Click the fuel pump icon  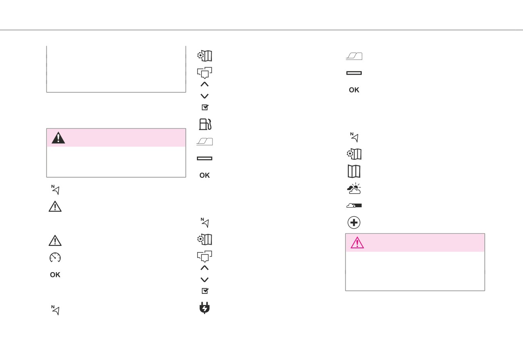[x=205, y=124]
